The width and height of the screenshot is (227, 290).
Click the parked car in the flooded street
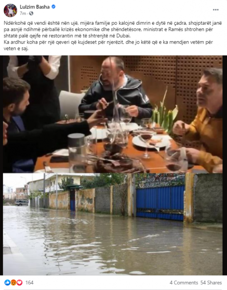(x=22, y=203)
